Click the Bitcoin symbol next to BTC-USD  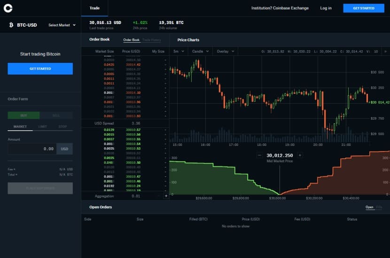[x=11, y=25]
